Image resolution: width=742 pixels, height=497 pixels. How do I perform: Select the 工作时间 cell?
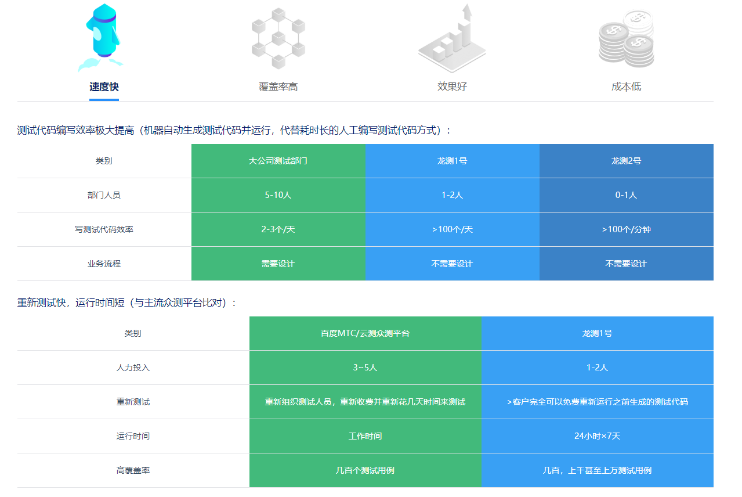pyautogui.click(x=365, y=436)
